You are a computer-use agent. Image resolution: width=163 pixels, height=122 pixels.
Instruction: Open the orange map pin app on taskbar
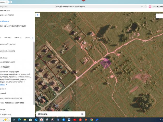[x=86, y=120]
